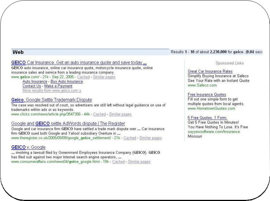The width and height of the screenshot is (270, 201).
Task: Click the results count text for geico
Action: [217, 52]
